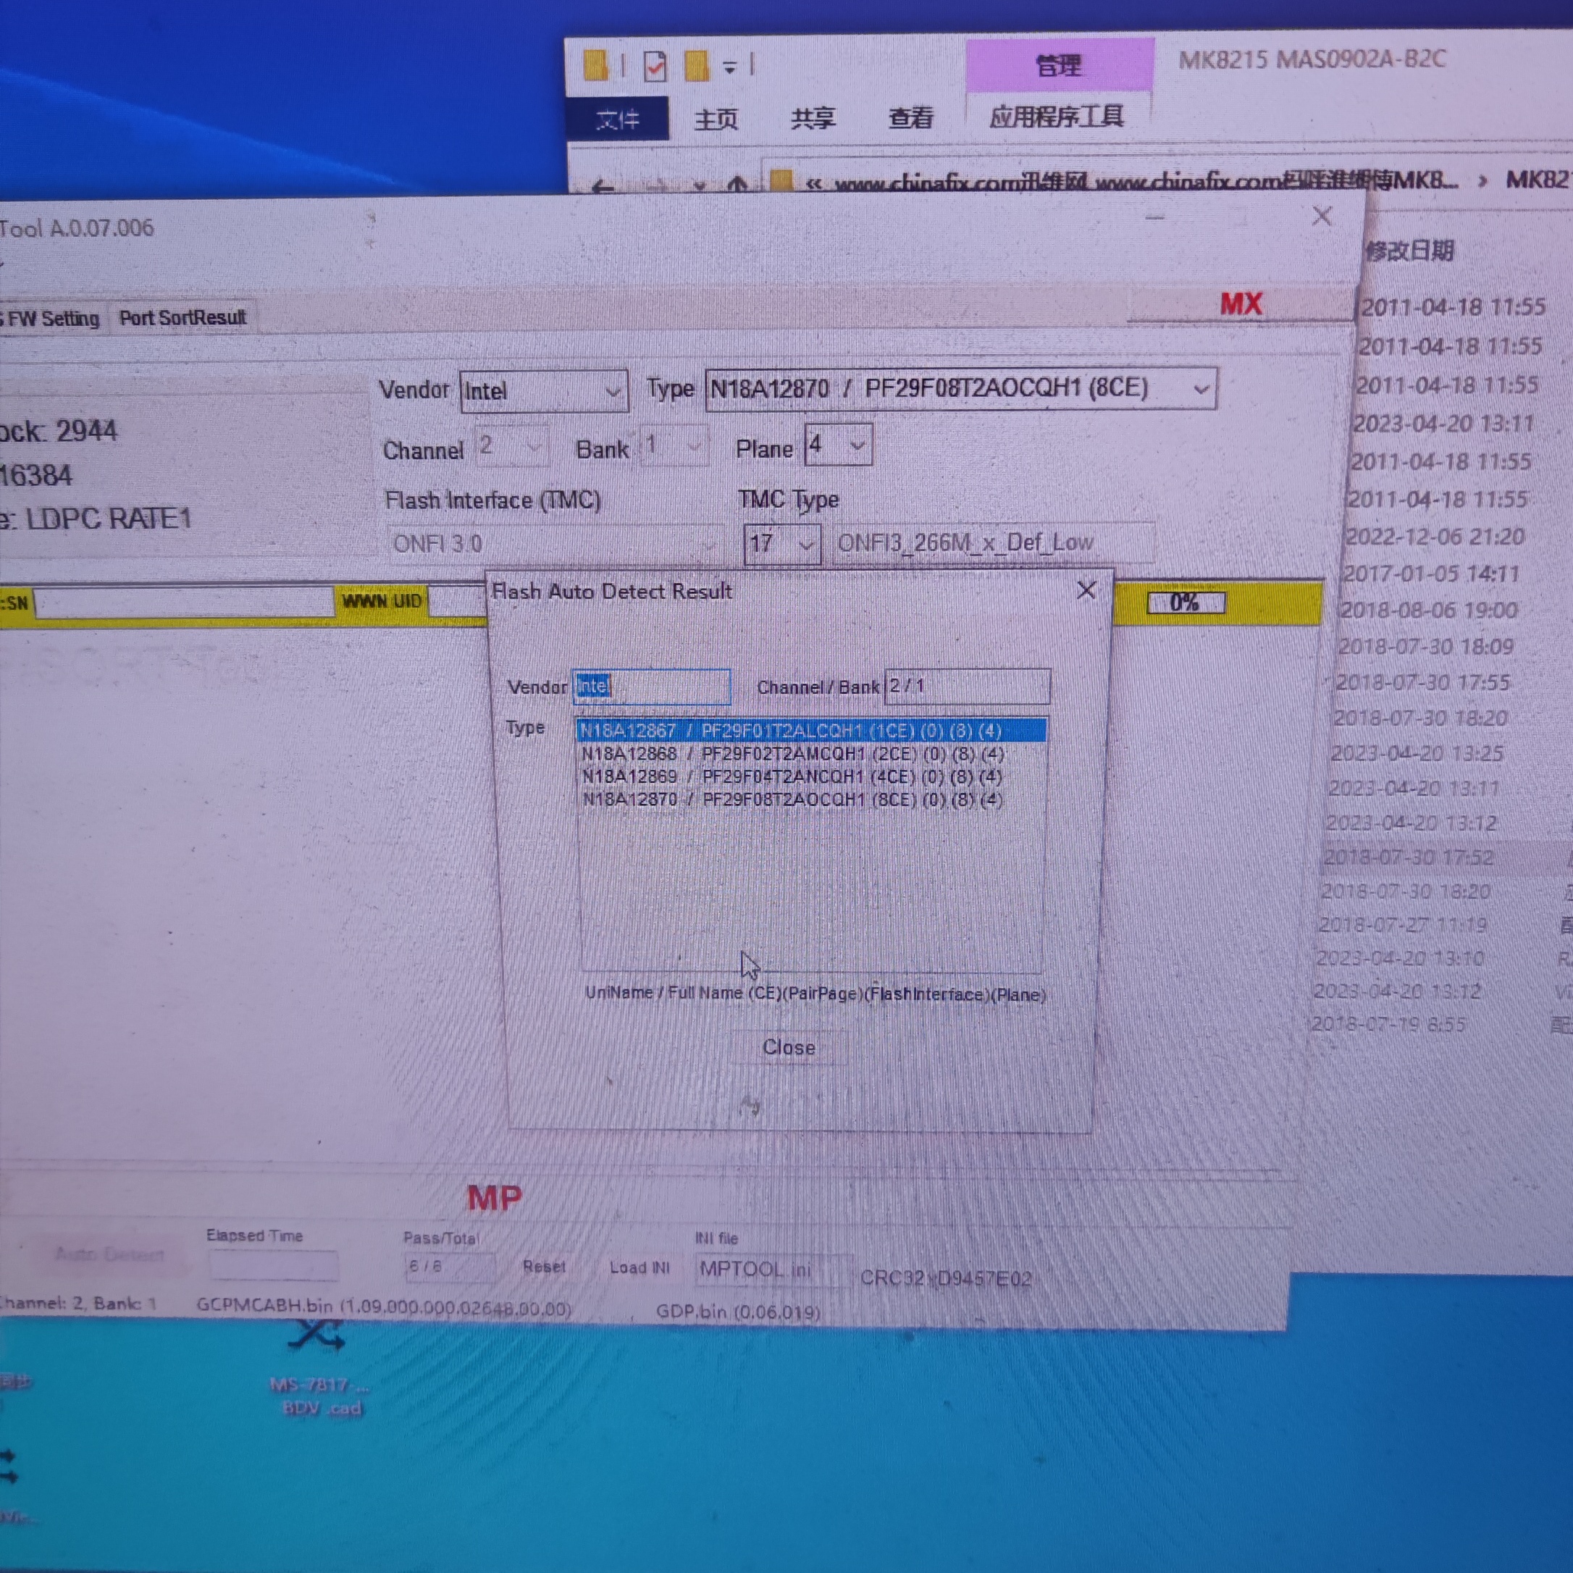Click the Elapsed Time field
The height and width of the screenshot is (1573, 1573).
click(x=274, y=1264)
